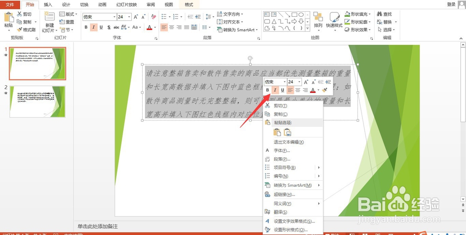The width and height of the screenshot is (466, 235).
Task: Choose 字体(F)... from the context menu
Action: pyautogui.click(x=293, y=150)
